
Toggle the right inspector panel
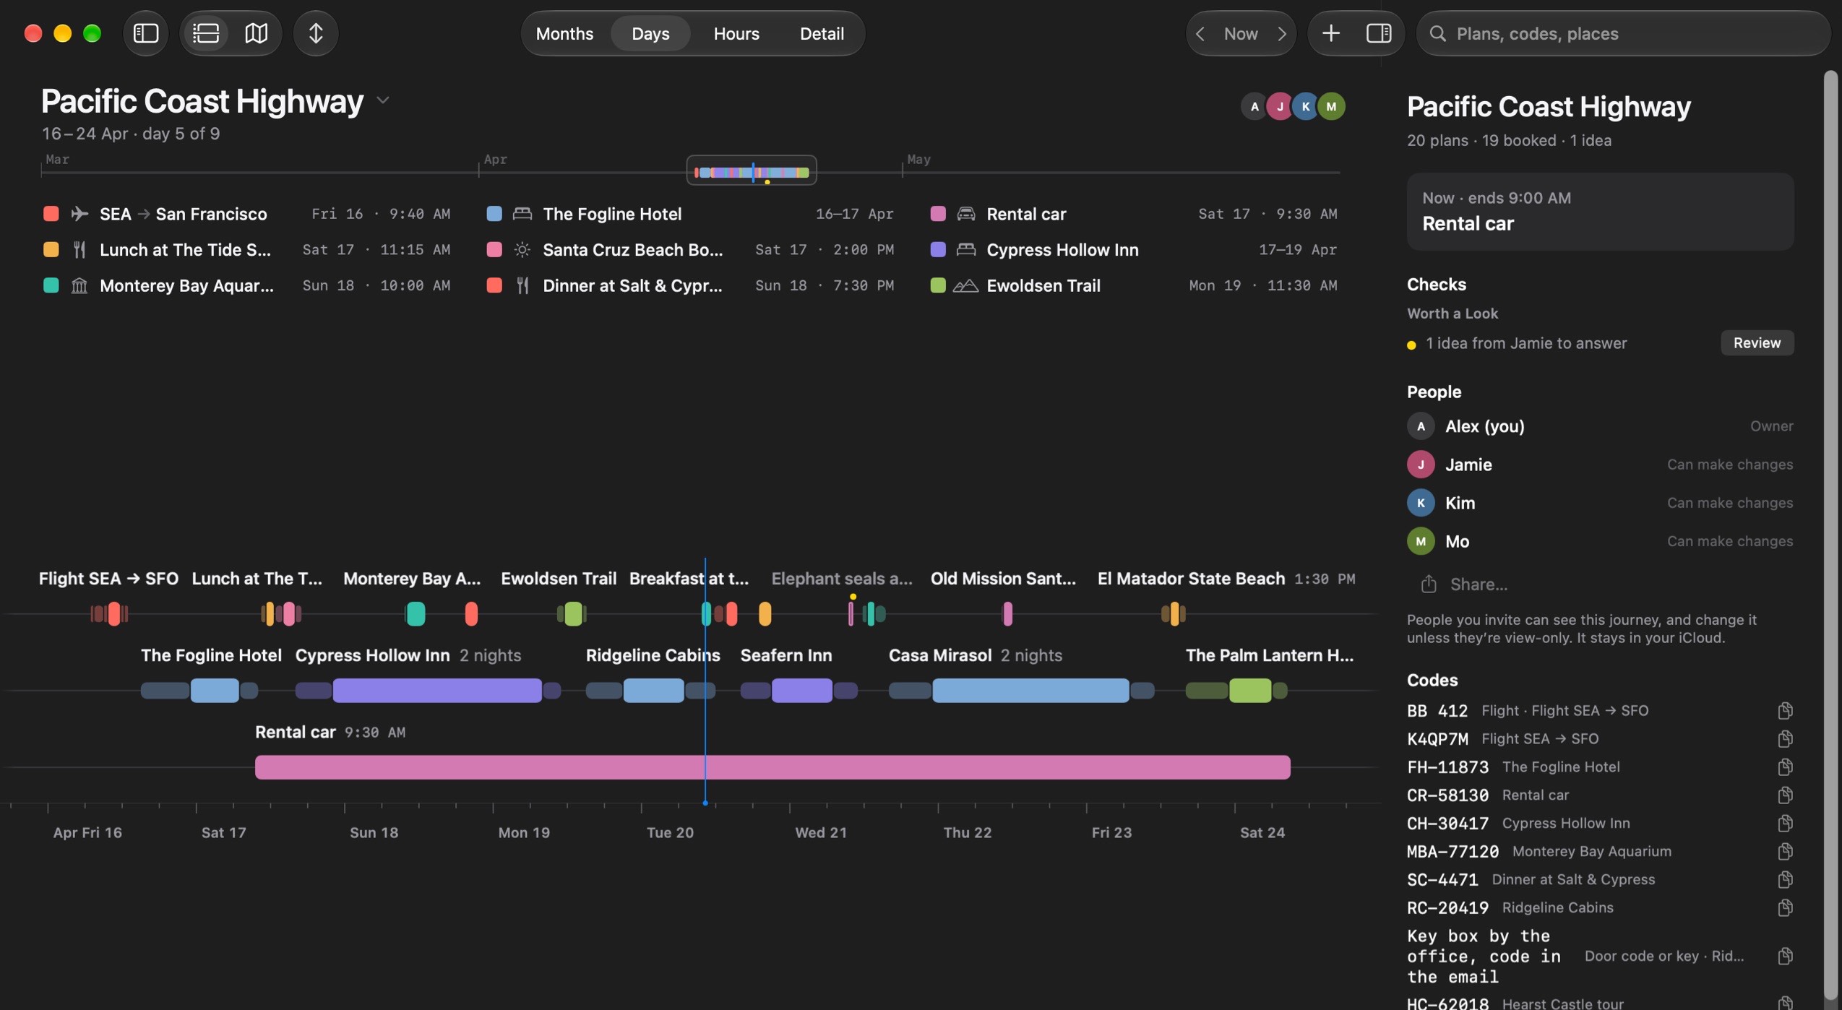pyautogui.click(x=1379, y=33)
